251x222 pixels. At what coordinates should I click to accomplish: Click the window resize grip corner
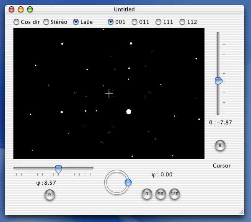point(241,212)
